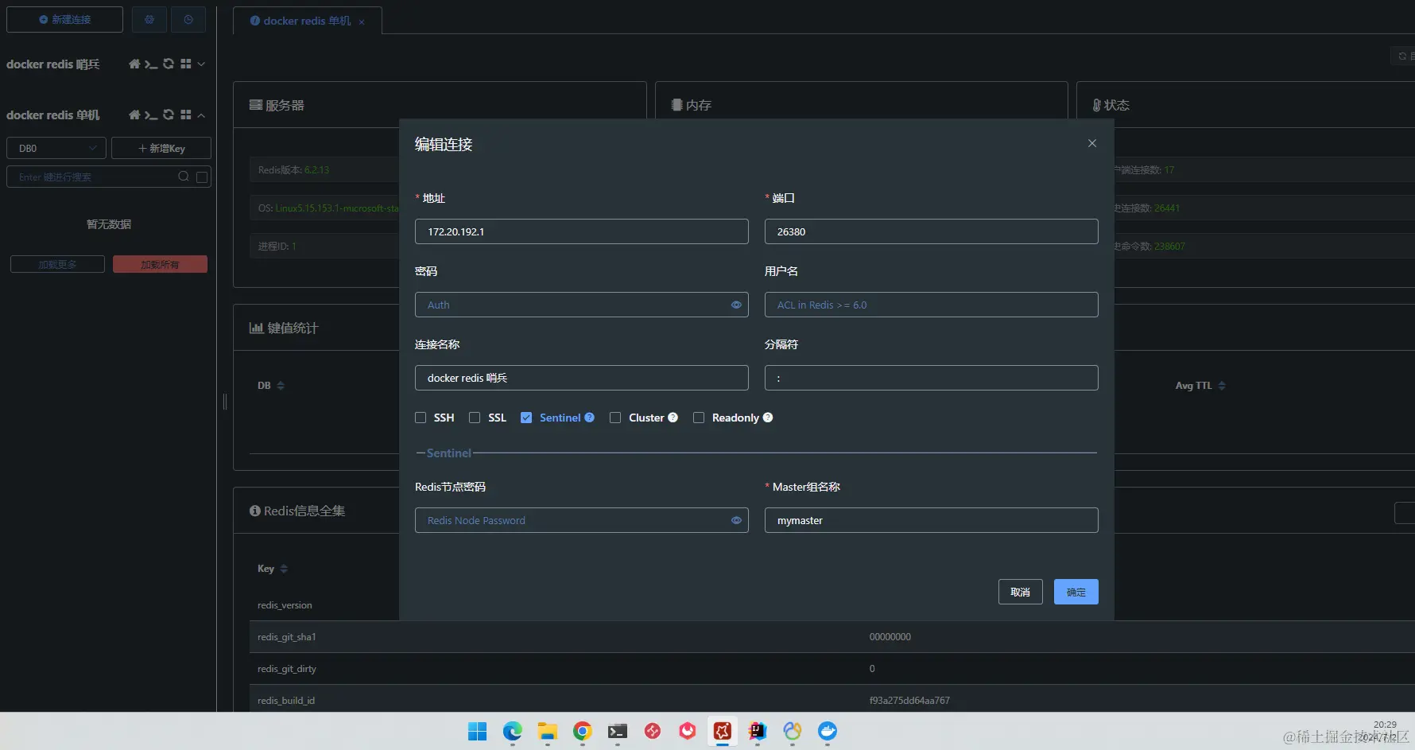Enable the SSH checkbox

click(421, 418)
